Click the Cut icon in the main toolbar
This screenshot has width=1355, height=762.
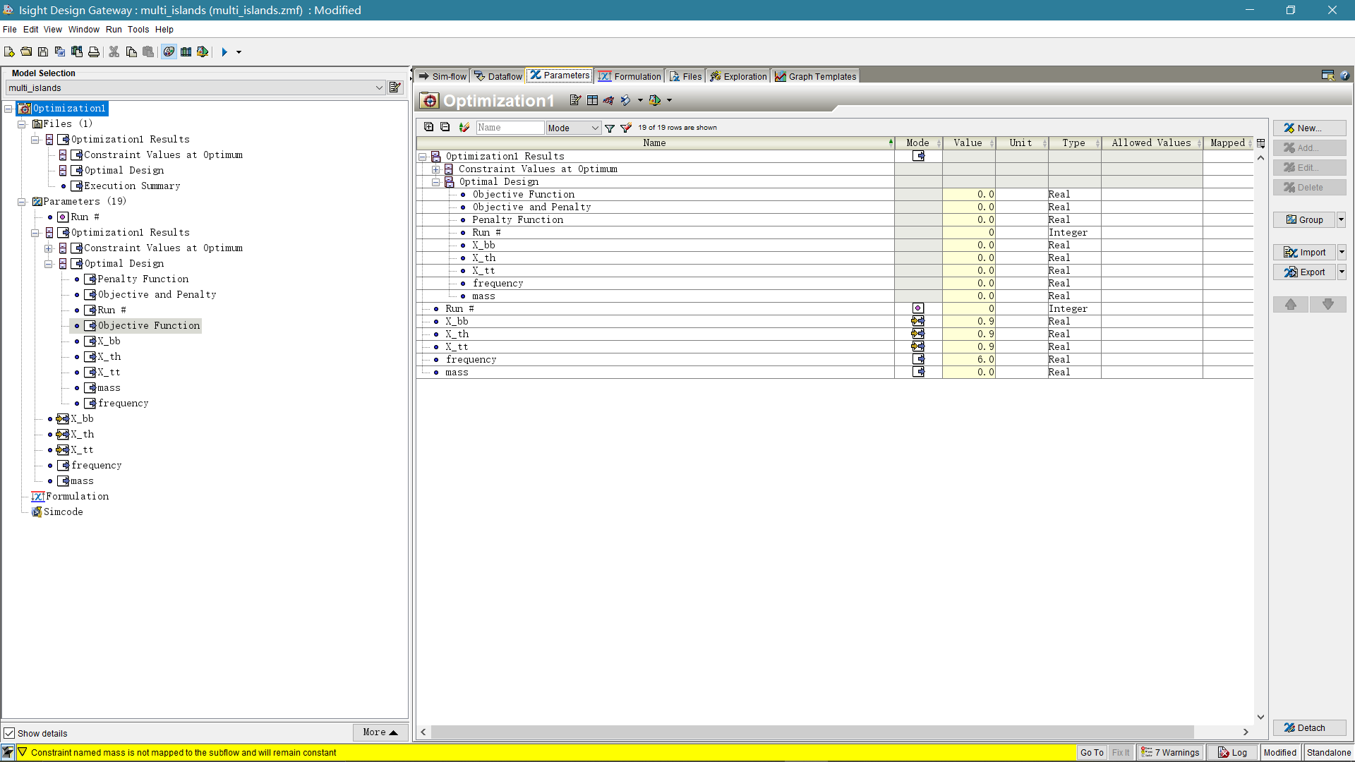point(114,52)
